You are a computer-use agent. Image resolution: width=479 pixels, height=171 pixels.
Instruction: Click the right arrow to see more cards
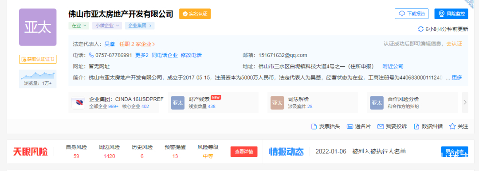click(465, 102)
